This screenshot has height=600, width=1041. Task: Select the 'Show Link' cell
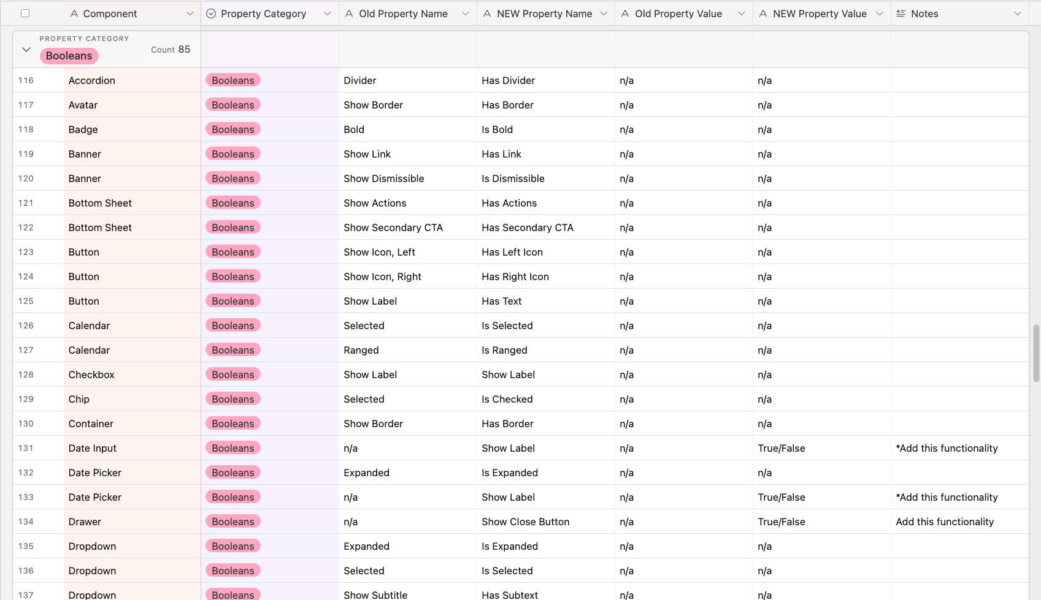coord(408,154)
